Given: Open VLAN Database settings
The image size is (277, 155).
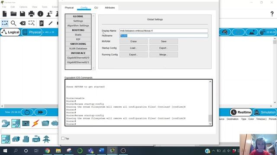Looking at the screenshot, I should 78,49.
